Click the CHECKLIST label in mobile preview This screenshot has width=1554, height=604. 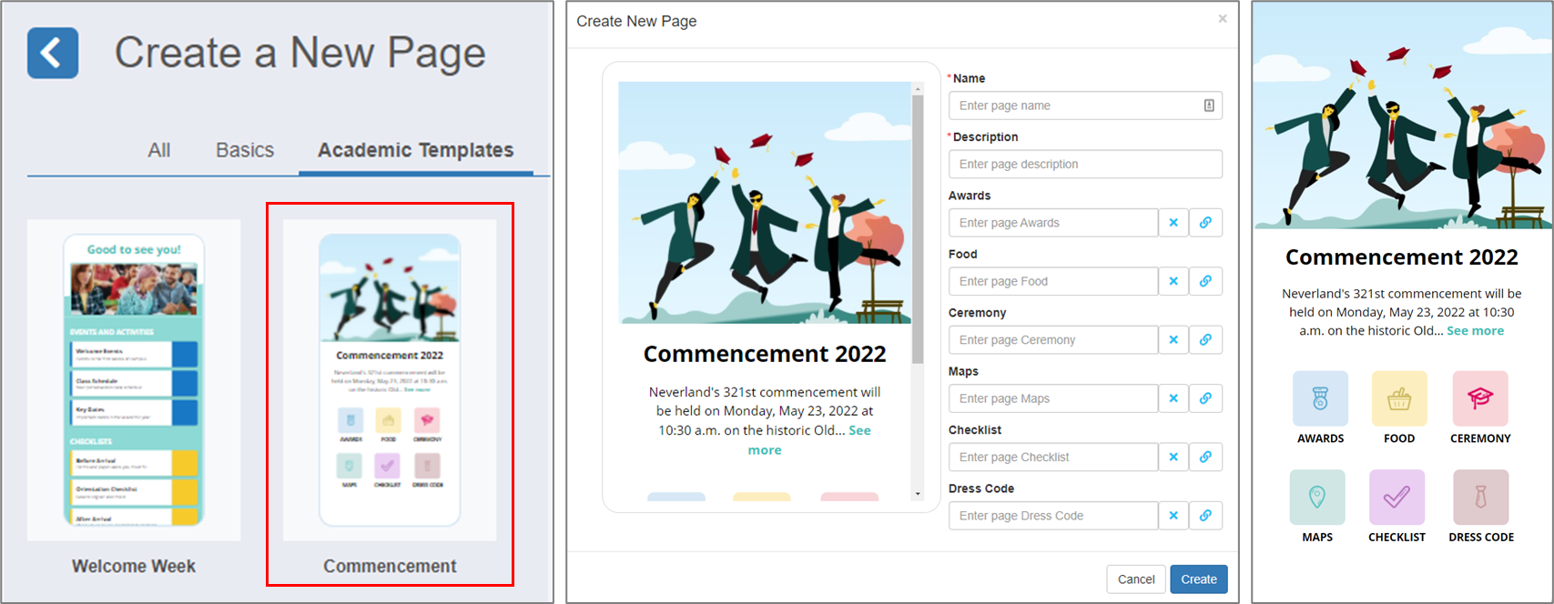pyautogui.click(x=1397, y=538)
